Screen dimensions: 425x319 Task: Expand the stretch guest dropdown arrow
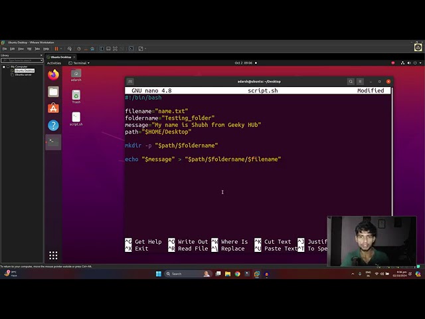pos(145,49)
